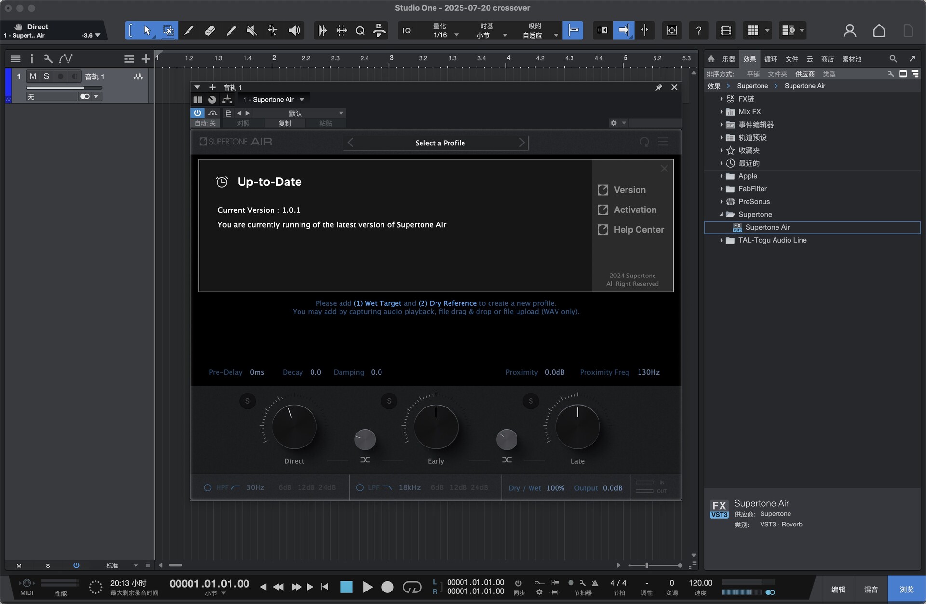This screenshot has width=926, height=604.
Task: Open the Help Center link
Action: (631, 230)
